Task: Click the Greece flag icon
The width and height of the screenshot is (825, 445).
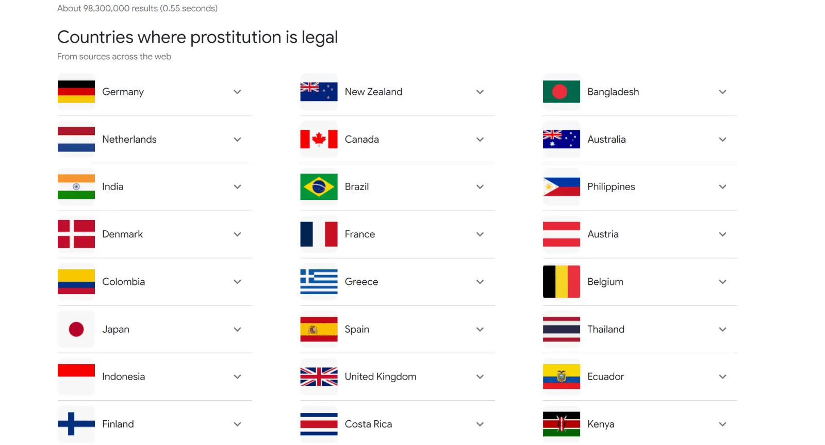Action: tap(319, 282)
